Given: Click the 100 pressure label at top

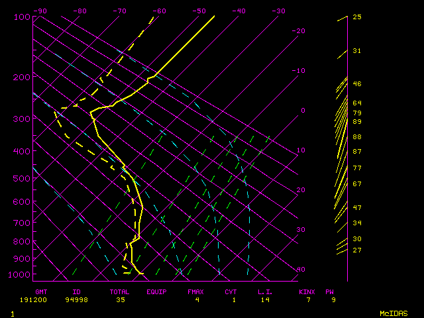Looking at the screenshot, I should (22, 17).
